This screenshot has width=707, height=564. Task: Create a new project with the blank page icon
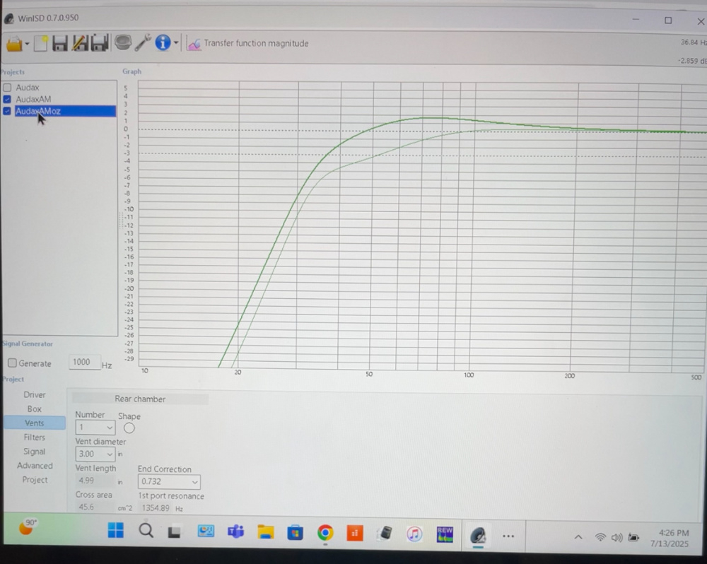41,44
